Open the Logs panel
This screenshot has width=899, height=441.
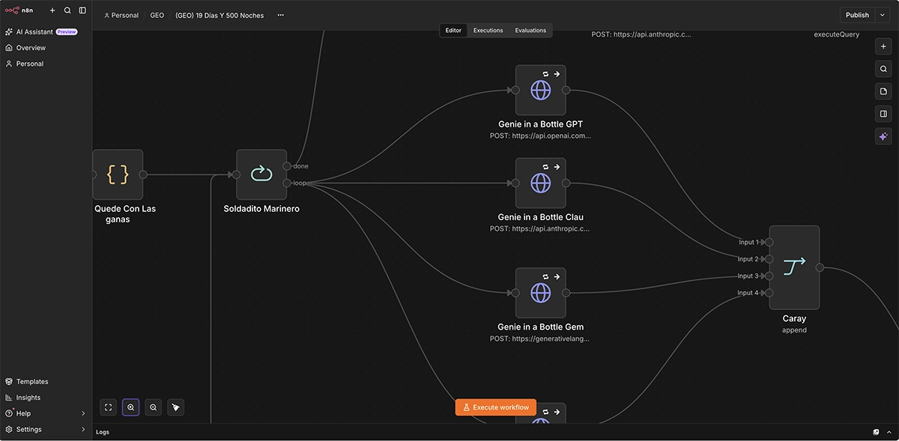[103, 432]
